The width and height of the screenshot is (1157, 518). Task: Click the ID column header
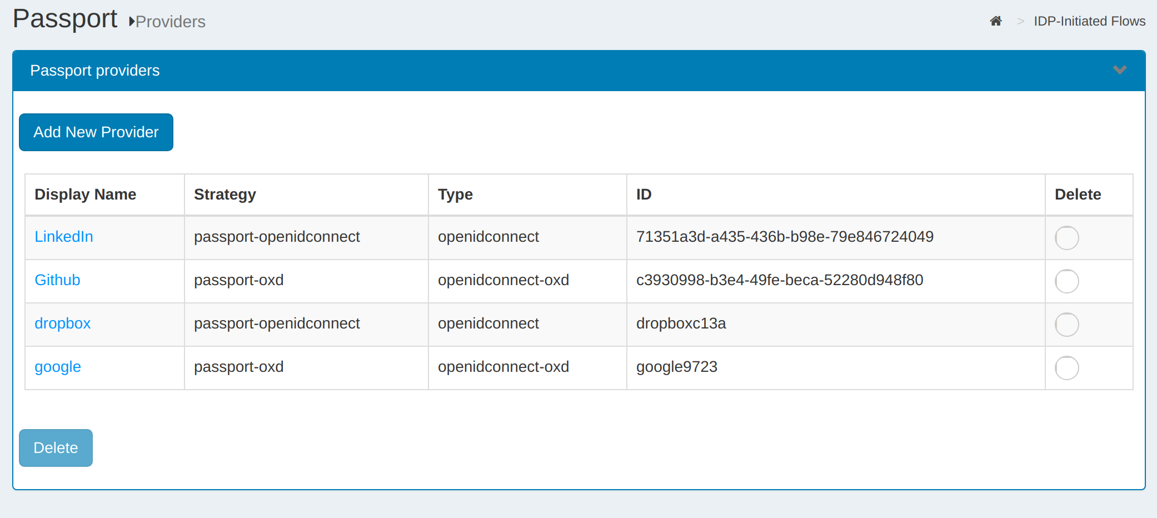click(x=644, y=195)
